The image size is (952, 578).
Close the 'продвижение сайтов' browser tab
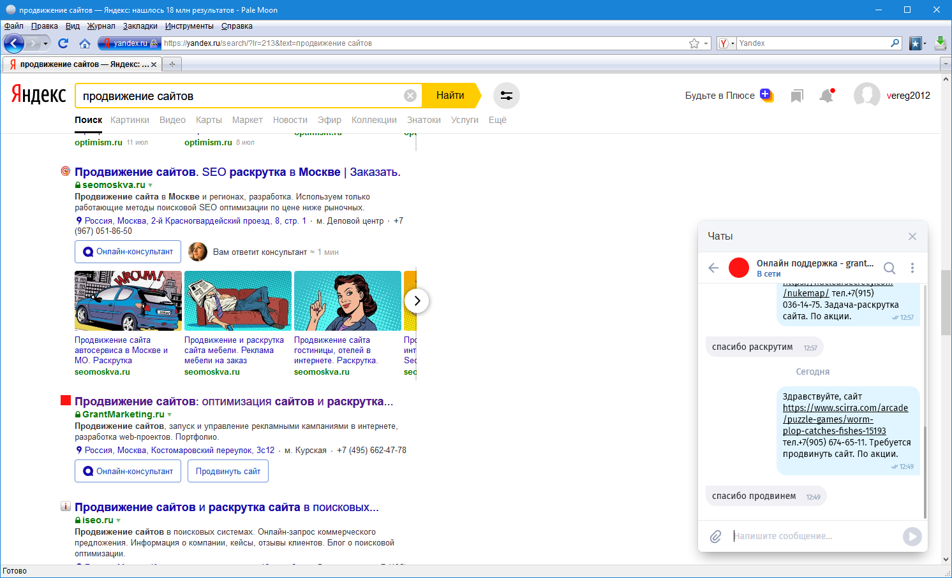click(x=154, y=64)
